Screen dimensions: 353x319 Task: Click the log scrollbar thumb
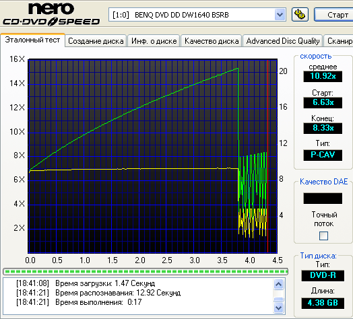pos(279,299)
